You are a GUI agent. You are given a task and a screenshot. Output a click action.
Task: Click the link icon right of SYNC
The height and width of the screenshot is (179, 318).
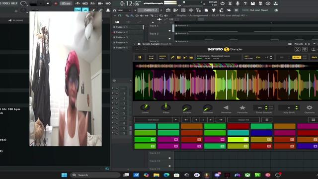[314, 58]
